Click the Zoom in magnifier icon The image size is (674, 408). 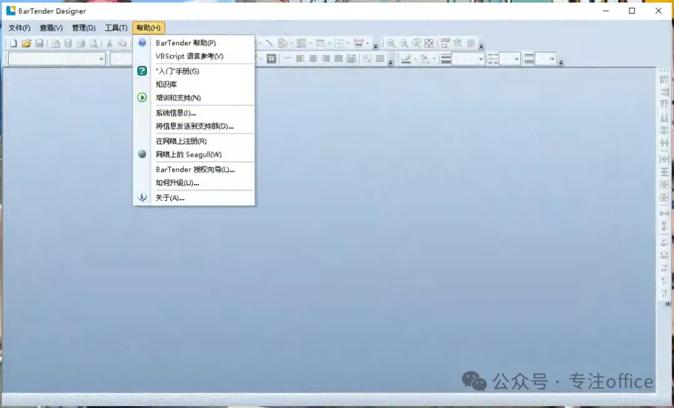391,43
